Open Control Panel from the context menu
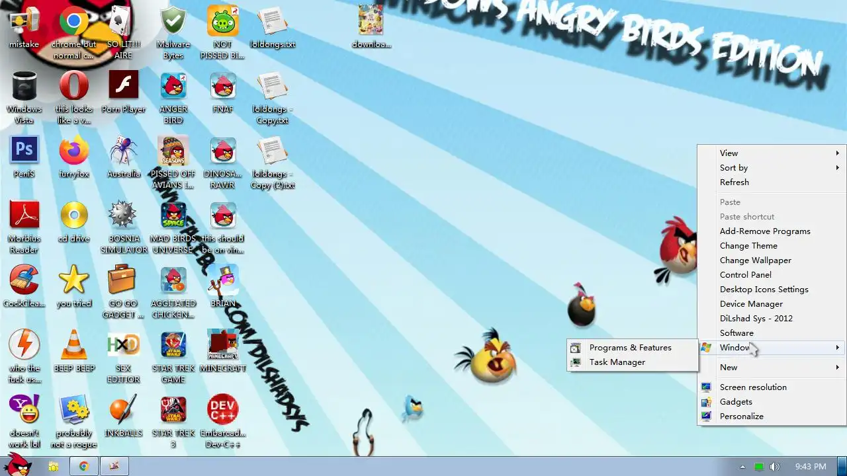847x476 pixels. [x=772, y=274]
